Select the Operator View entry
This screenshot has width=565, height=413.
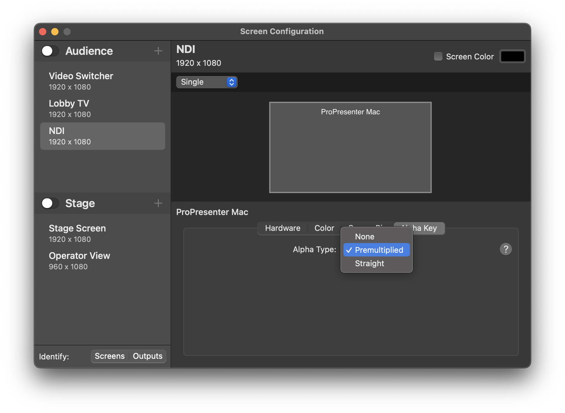coord(103,261)
